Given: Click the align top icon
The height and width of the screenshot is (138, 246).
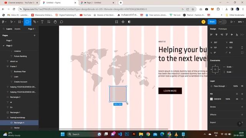Looking at the screenshot, I should click(x=227, y=34).
